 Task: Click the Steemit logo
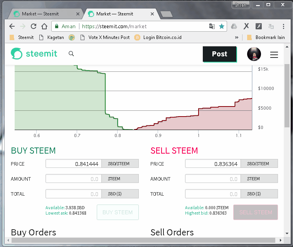click(34, 54)
